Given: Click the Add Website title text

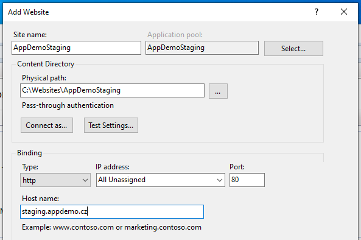Looking at the screenshot, I should coord(29,12).
